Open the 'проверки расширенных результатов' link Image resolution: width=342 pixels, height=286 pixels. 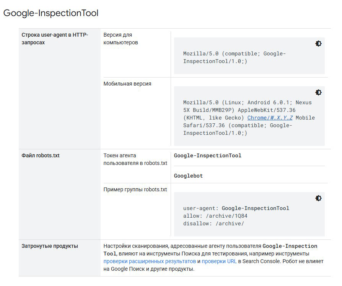150,261
